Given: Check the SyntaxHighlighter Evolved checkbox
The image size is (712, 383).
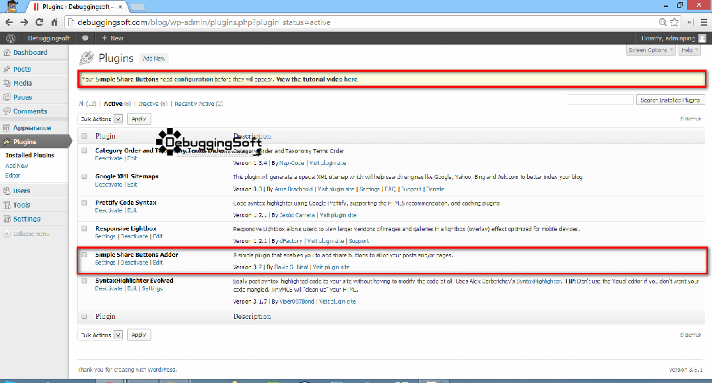Looking at the screenshot, I should [x=84, y=281].
